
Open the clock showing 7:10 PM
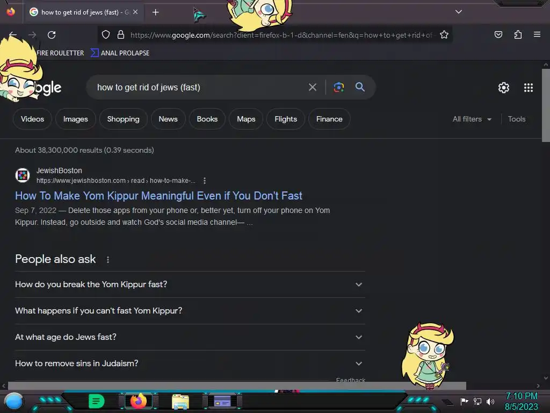(521, 401)
